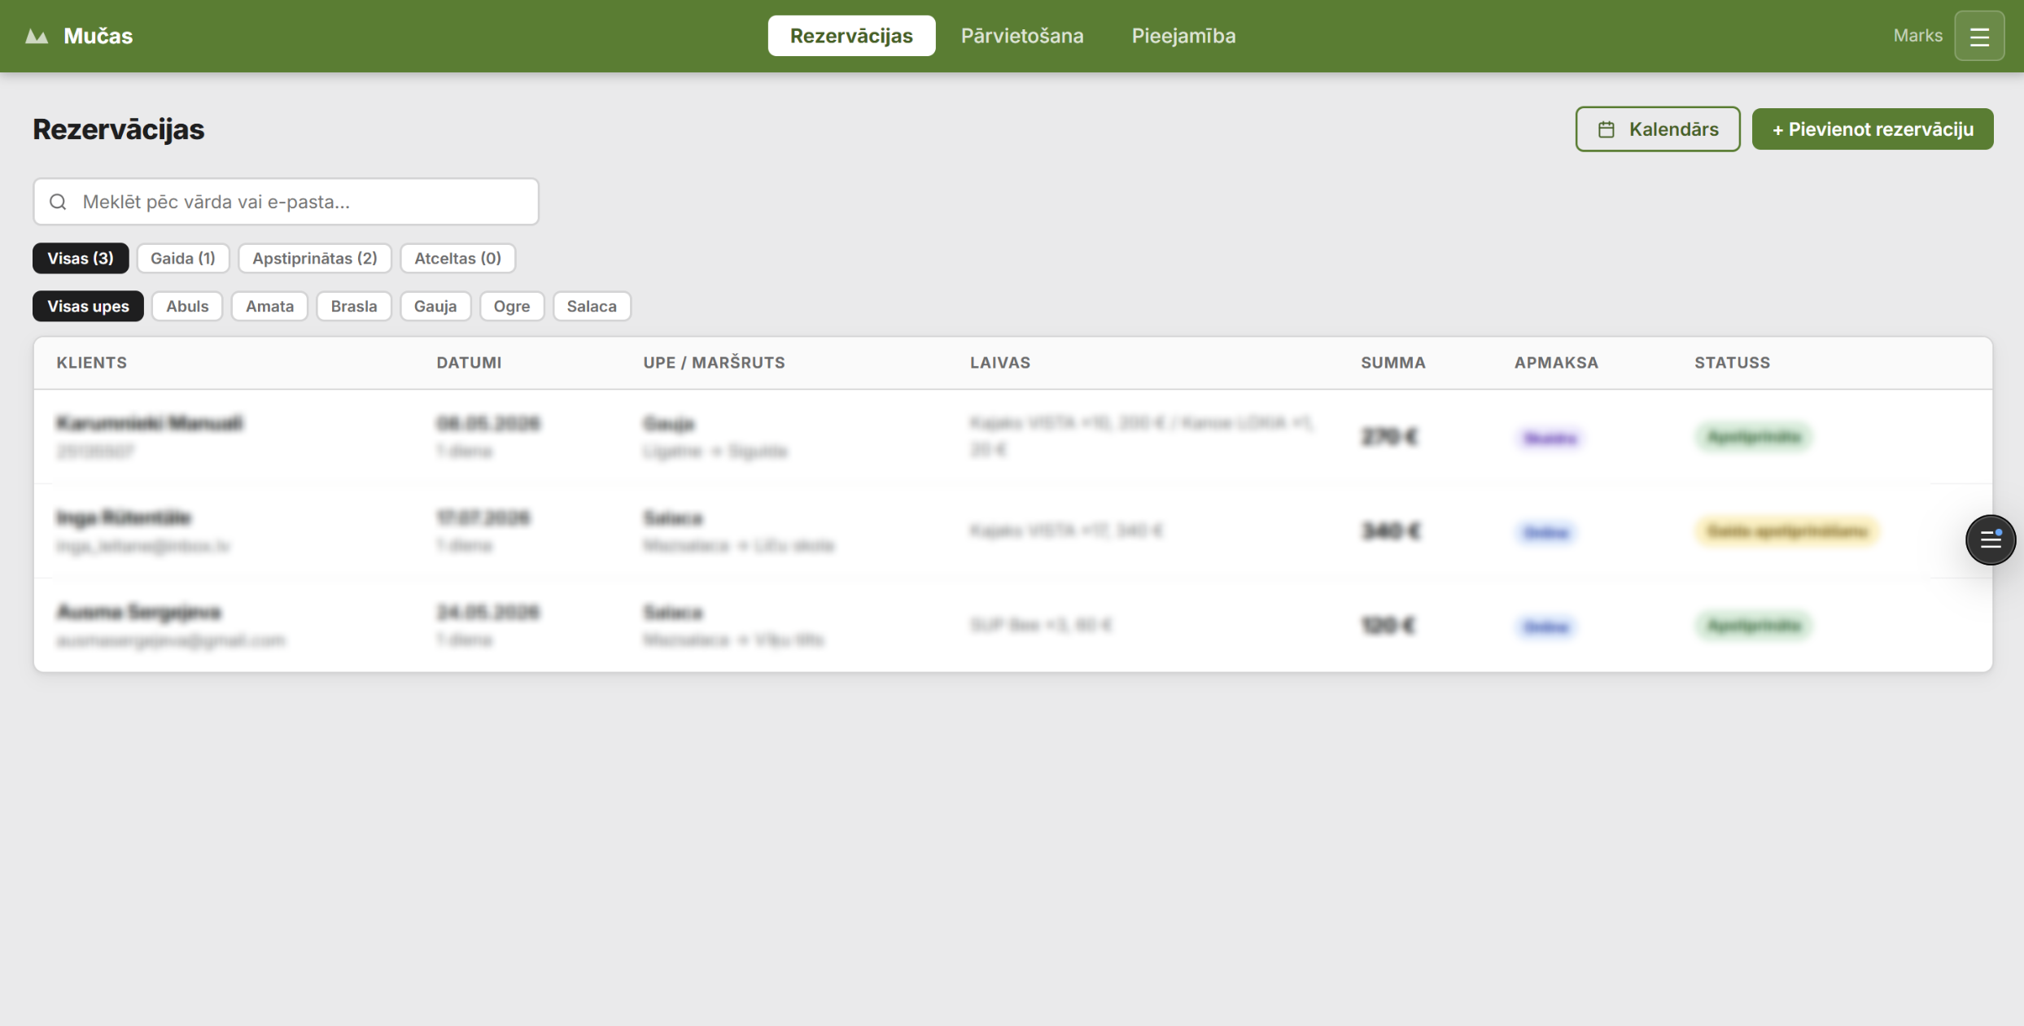Switch to the Pārvietošana tab
This screenshot has height=1026, width=2024.
[x=1022, y=36]
